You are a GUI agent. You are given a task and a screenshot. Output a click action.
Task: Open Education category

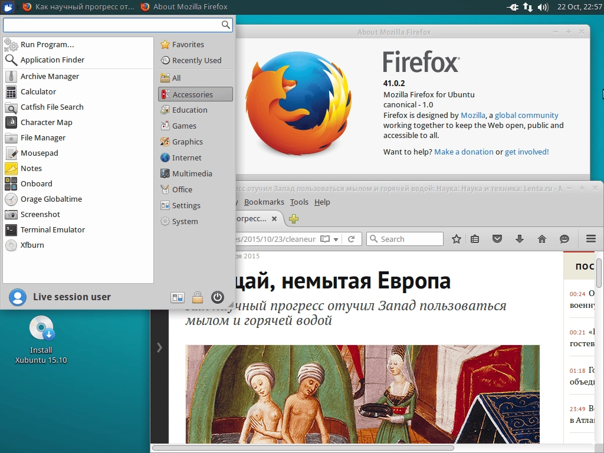click(196, 110)
